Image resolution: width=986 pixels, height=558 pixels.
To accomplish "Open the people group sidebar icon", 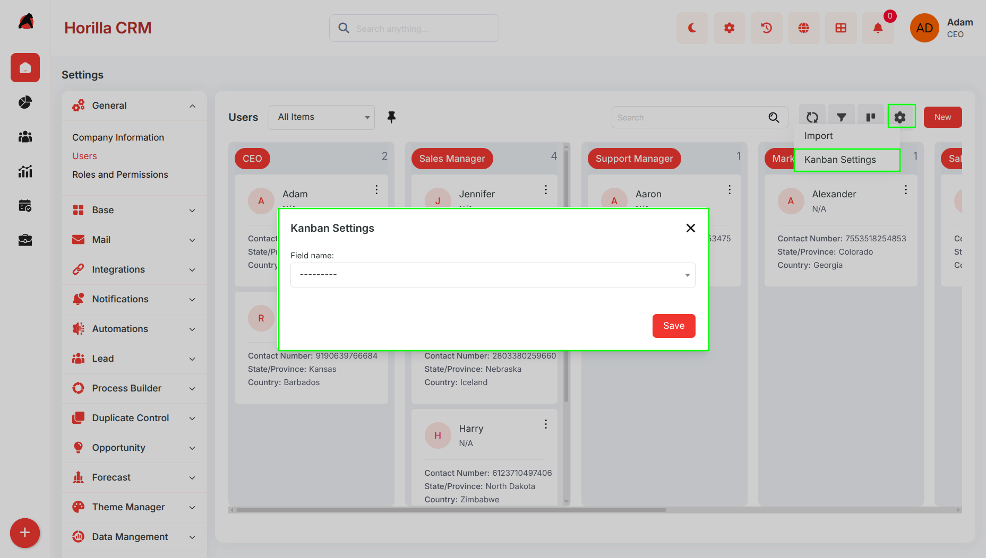I will click(x=25, y=137).
